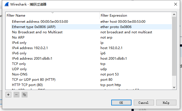The width and height of the screenshot is (182, 111).
Task: Select the UDP only filter
Action: [x=19, y=69]
